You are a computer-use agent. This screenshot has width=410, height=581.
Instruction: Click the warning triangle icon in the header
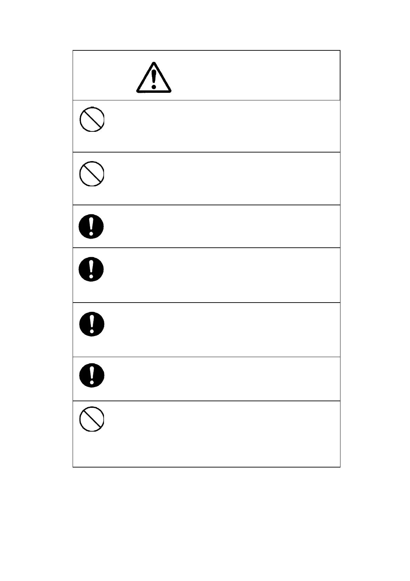click(154, 78)
